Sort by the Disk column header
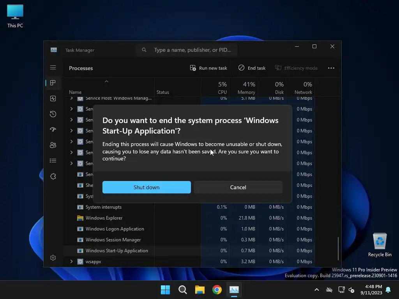 272,88
